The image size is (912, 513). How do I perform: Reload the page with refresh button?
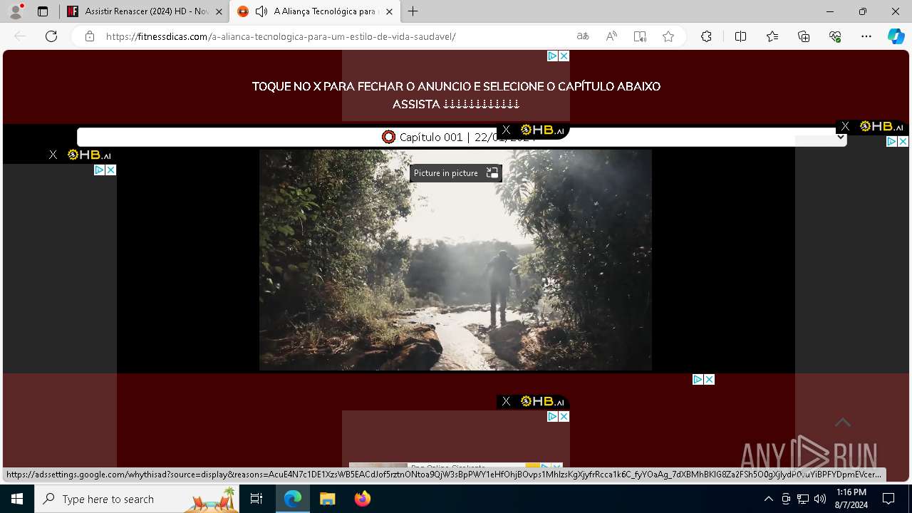point(51,36)
